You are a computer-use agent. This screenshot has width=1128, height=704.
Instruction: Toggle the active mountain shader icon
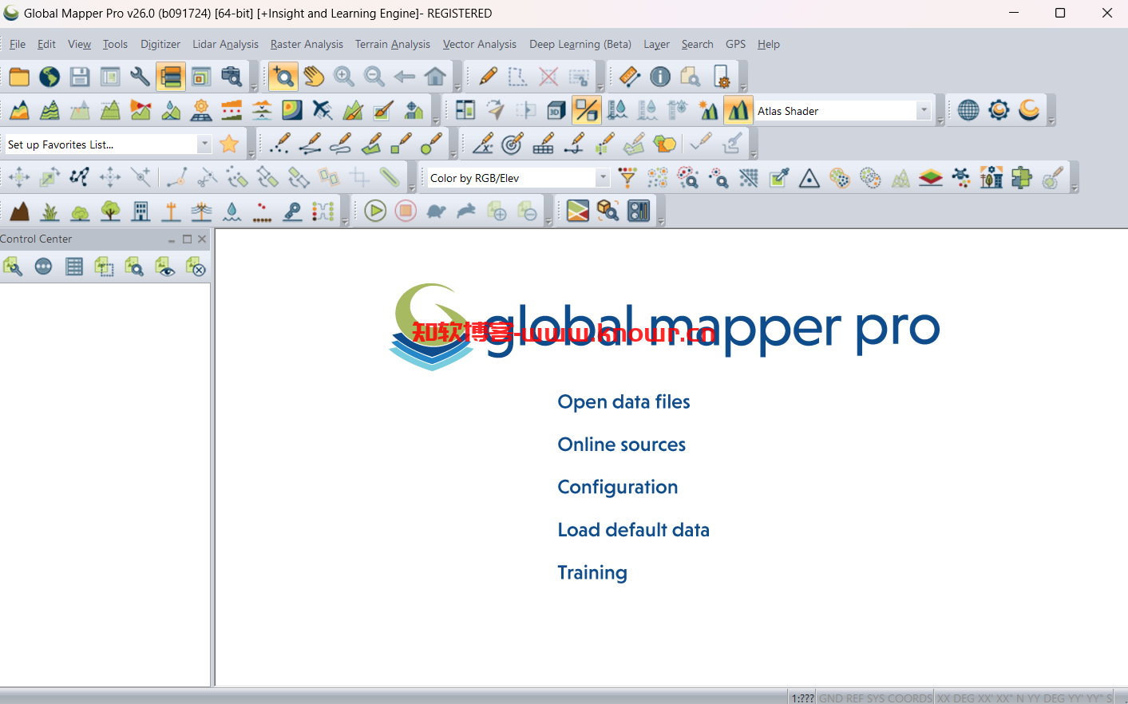(738, 110)
